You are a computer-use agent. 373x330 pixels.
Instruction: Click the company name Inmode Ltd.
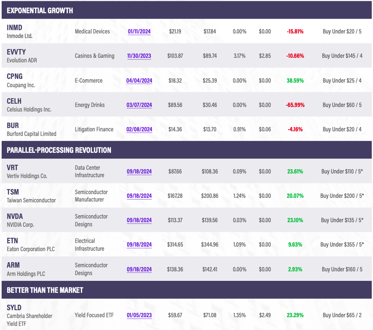19,36
